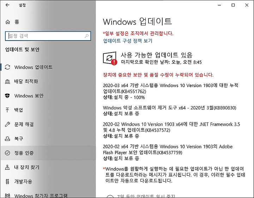The image size is (254, 198).
Task: Open Windows 업데이트 in sidebar
Action: point(48,67)
